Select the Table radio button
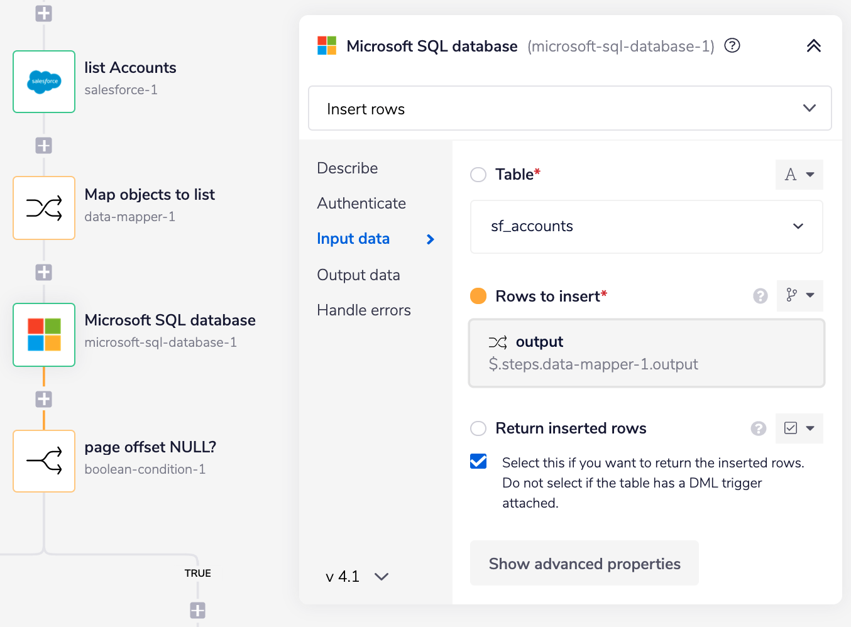This screenshot has height=627, width=851. coord(478,175)
